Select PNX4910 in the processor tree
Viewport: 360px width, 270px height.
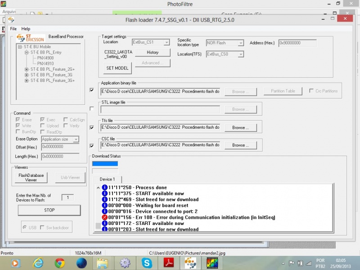[45, 63]
